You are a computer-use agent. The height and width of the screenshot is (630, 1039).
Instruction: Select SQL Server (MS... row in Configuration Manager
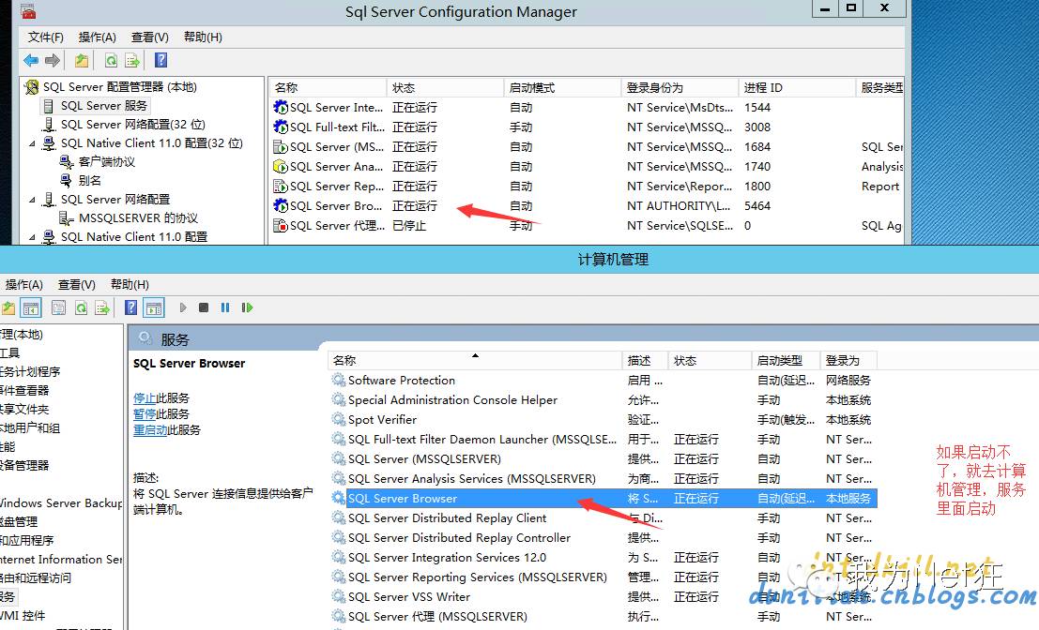[x=586, y=147]
